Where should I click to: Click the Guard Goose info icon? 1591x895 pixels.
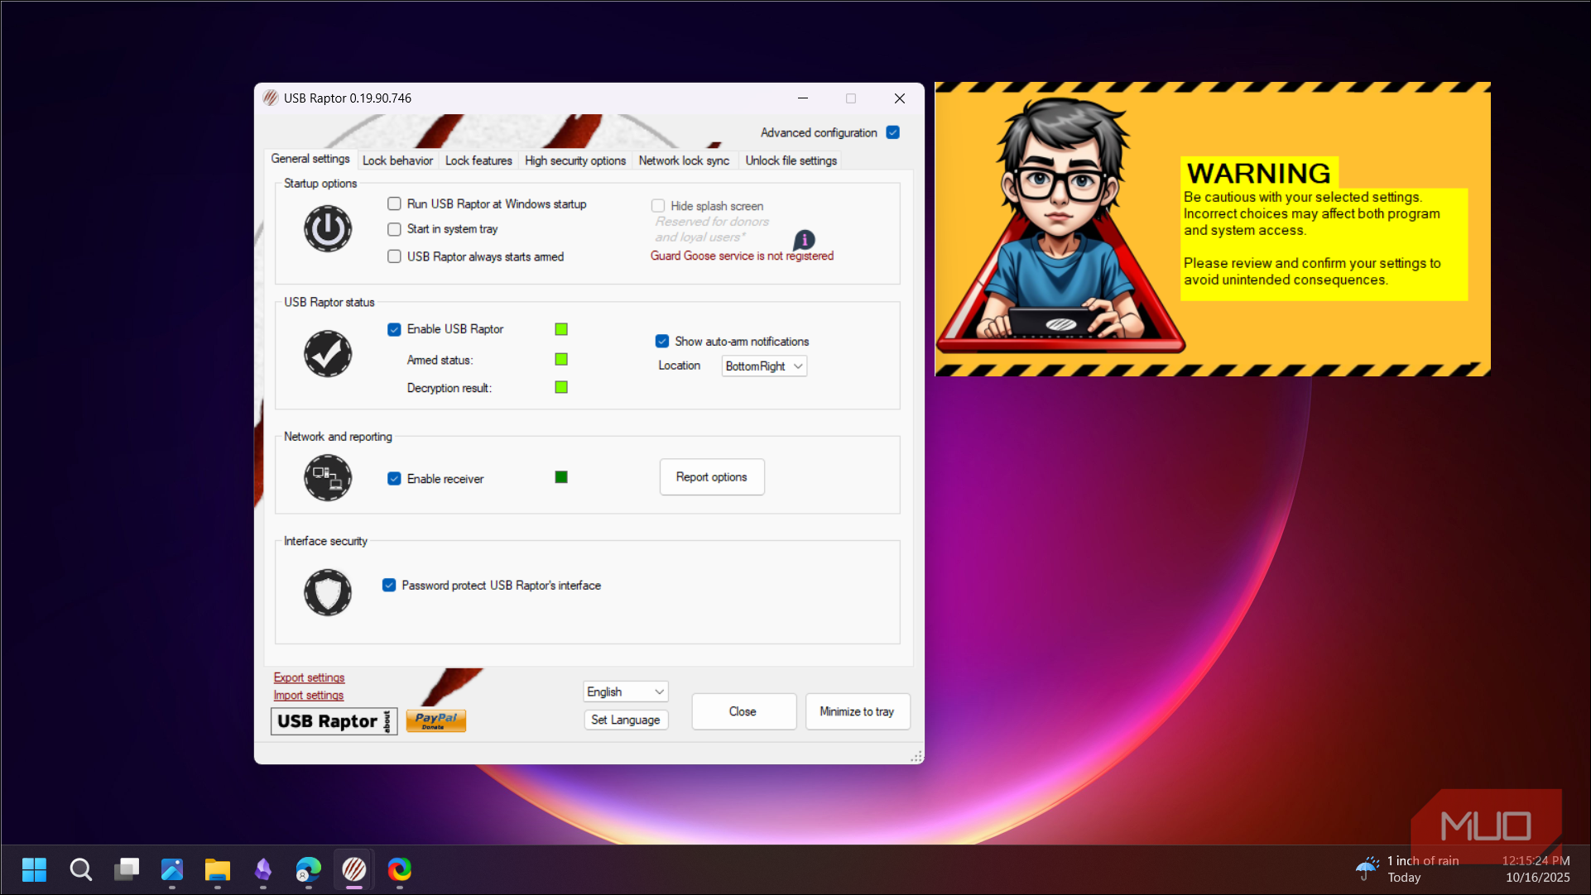point(804,240)
